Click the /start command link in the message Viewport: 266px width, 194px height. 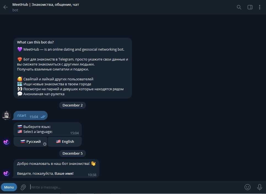click(x=21, y=116)
